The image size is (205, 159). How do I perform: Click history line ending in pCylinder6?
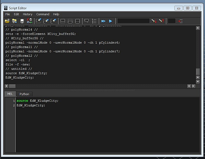pos(63,43)
